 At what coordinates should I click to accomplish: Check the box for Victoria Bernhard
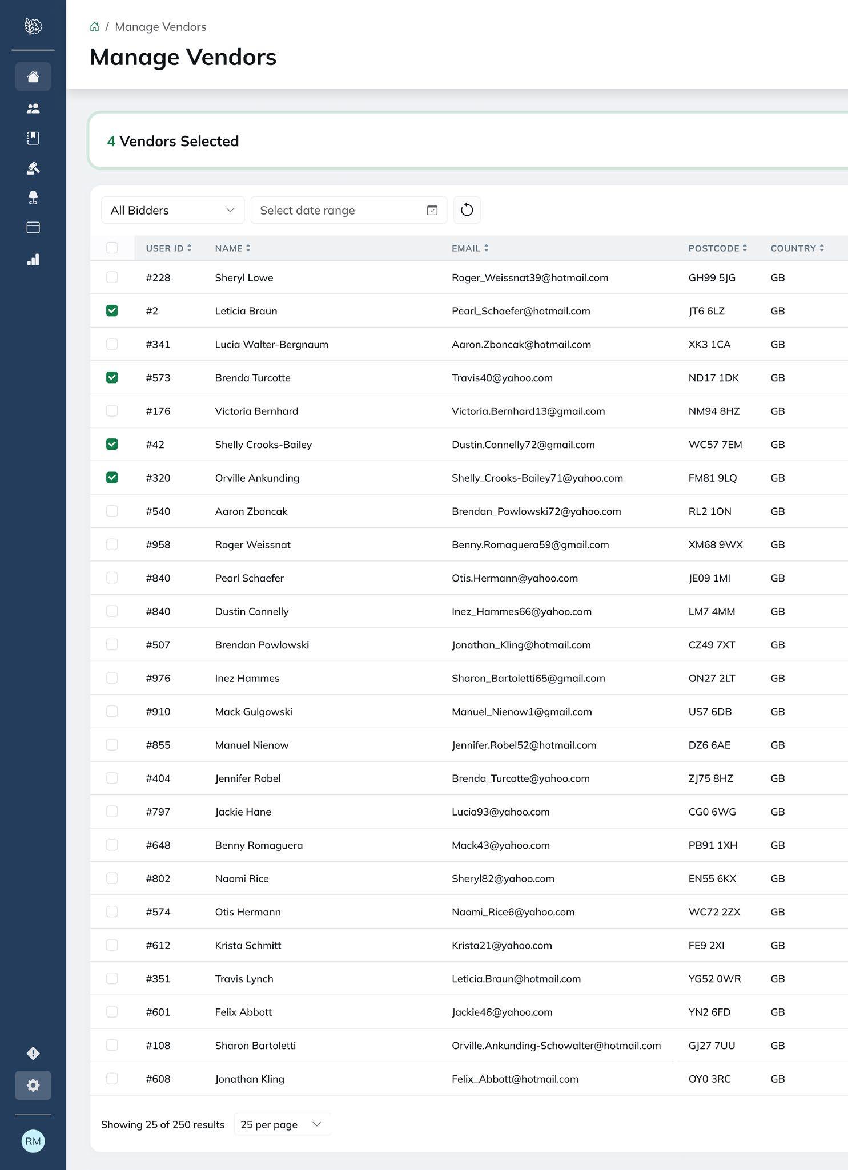point(112,411)
